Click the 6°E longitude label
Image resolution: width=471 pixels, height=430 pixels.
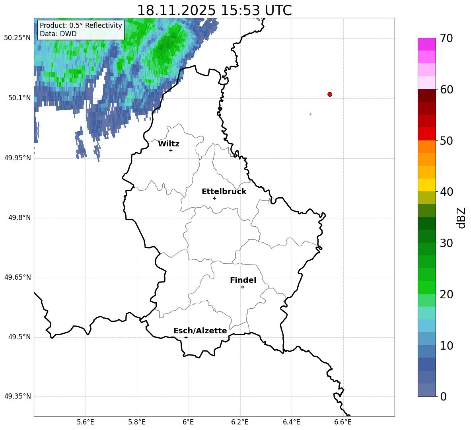point(188,422)
